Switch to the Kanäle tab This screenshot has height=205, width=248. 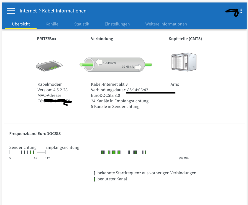coord(52,24)
